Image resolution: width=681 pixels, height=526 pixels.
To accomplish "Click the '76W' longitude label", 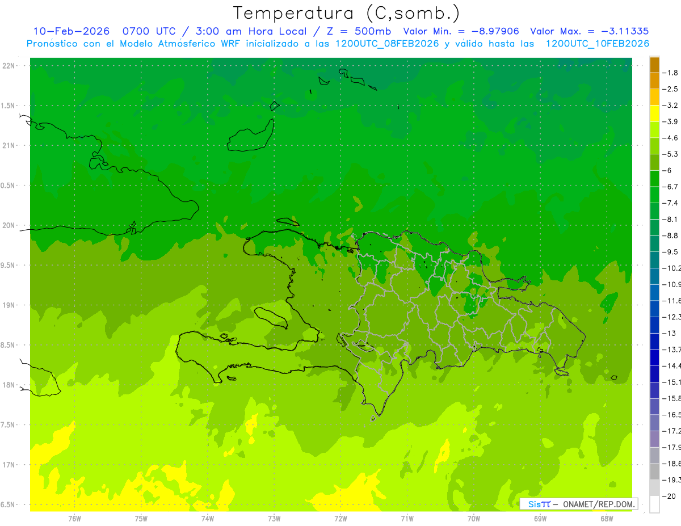I will coord(74,519).
